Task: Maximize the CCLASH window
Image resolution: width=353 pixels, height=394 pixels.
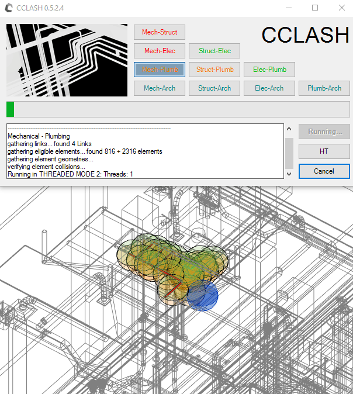Action: click(315, 8)
